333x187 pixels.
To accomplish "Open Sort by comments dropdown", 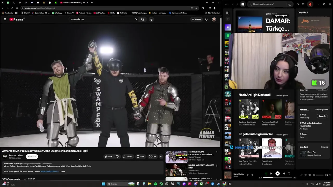I will (29, 179).
